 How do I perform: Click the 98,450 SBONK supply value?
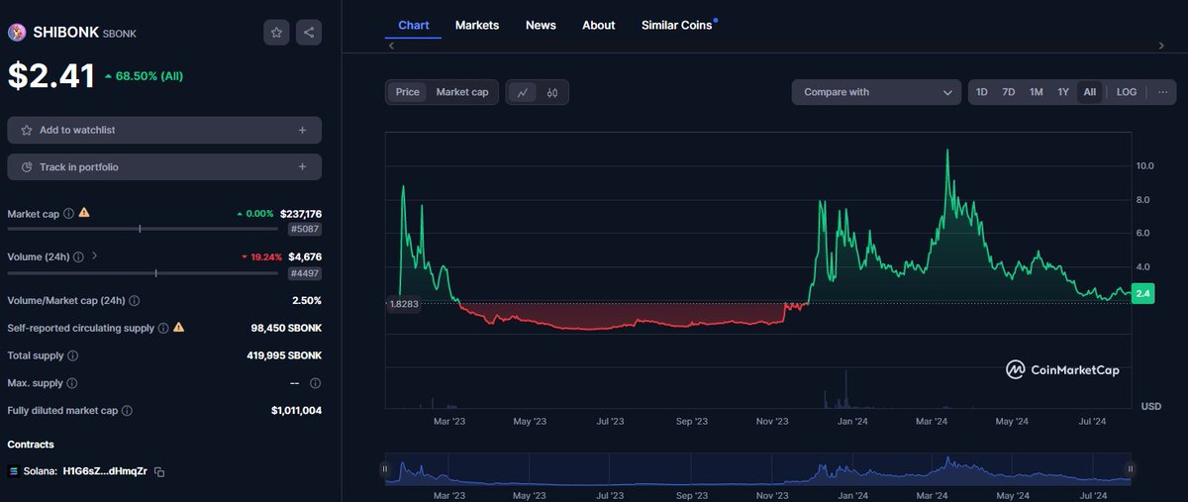(286, 328)
